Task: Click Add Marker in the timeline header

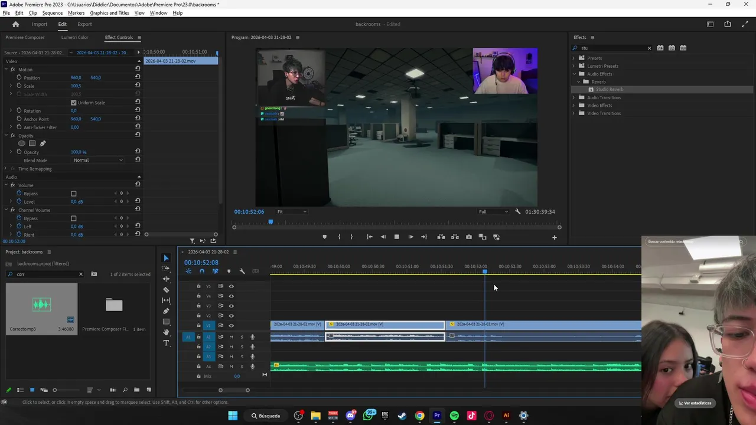Action: (x=229, y=272)
